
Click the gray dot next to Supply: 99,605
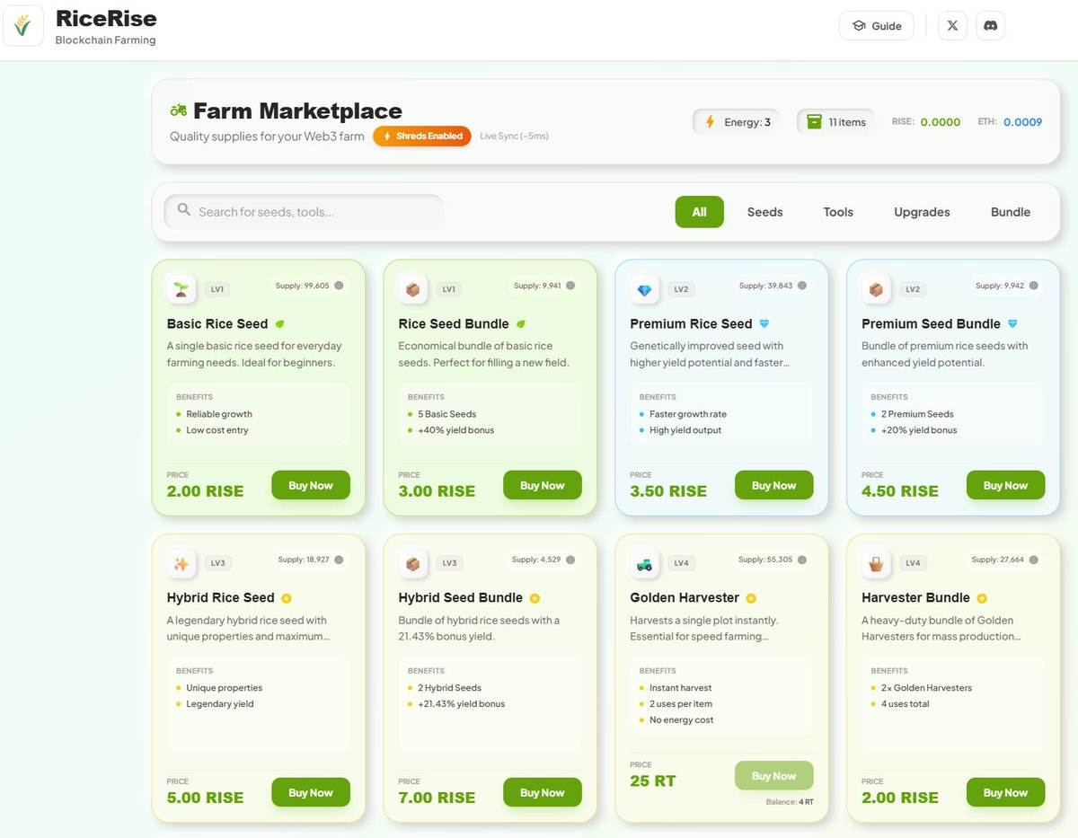[x=339, y=286]
